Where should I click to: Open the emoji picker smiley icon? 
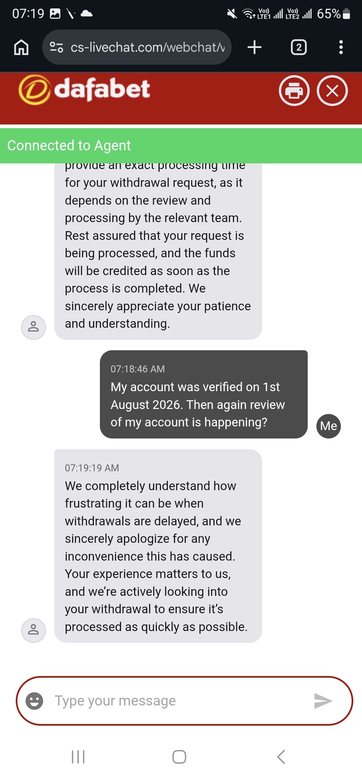[35, 701]
